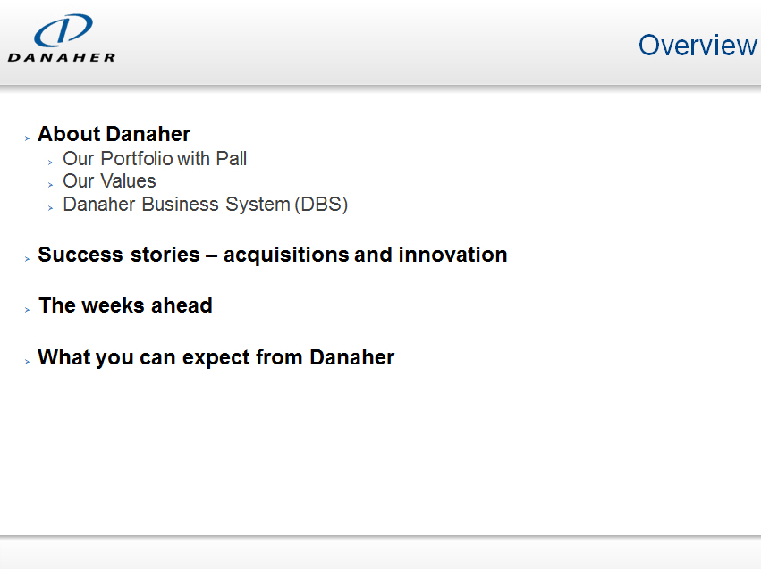Click the Our Values sub-item
761x569 pixels.
(109, 181)
